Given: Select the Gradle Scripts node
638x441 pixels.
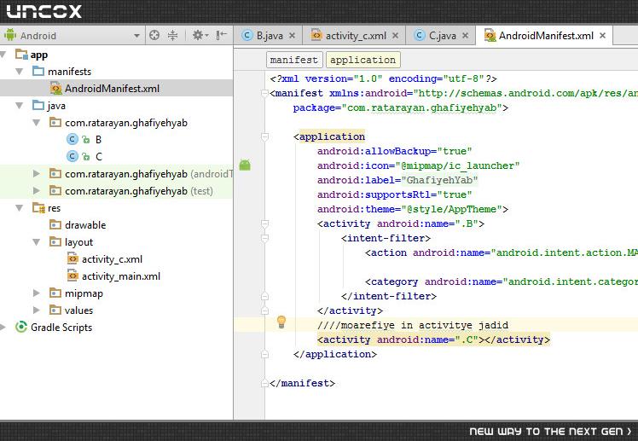Looking at the screenshot, I should pyautogui.click(x=61, y=328).
